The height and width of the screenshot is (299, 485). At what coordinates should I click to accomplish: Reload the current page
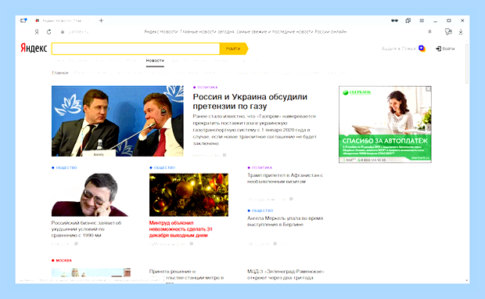pos(48,31)
